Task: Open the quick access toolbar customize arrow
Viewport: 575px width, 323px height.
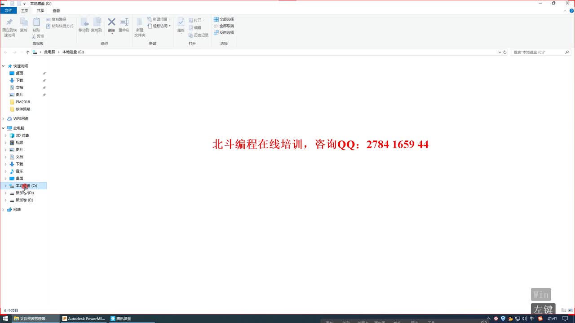Action: click(x=24, y=4)
